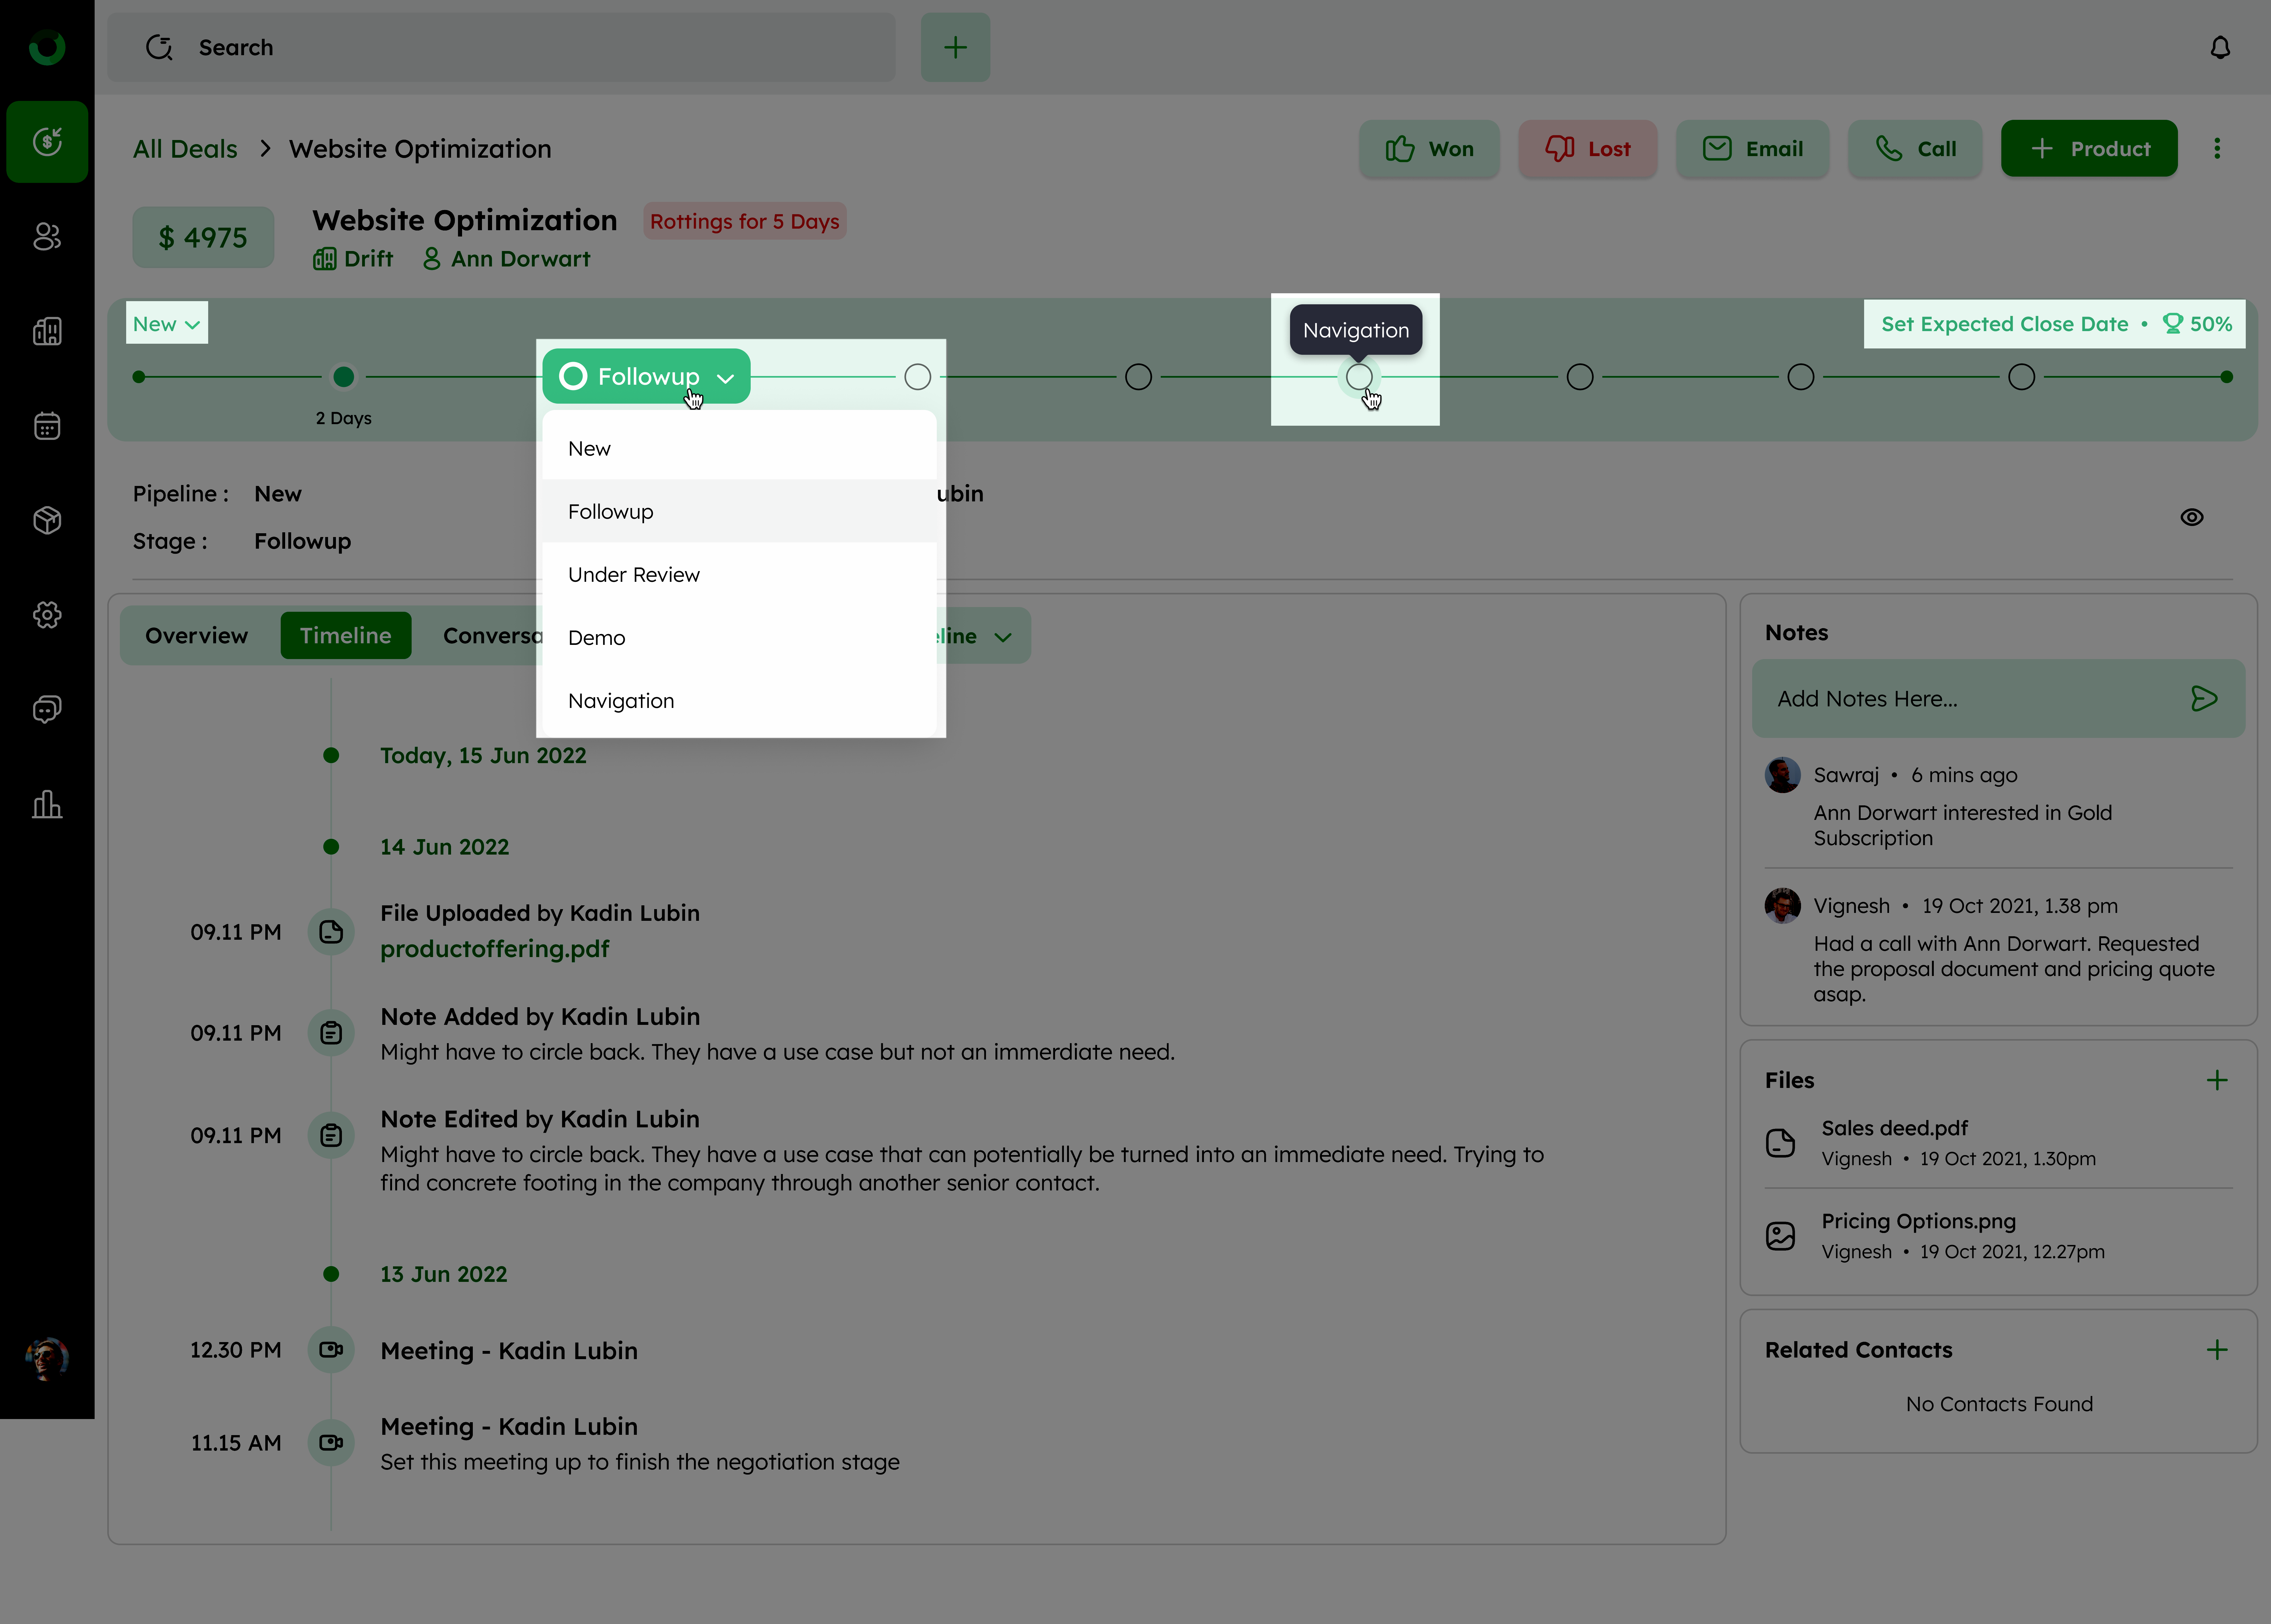This screenshot has height=1624, width=2271.
Task: Expand the New pipeline dropdown
Action: (x=167, y=324)
